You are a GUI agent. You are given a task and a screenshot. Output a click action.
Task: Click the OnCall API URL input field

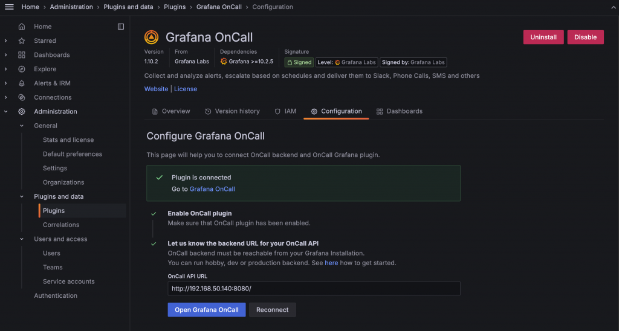click(314, 288)
